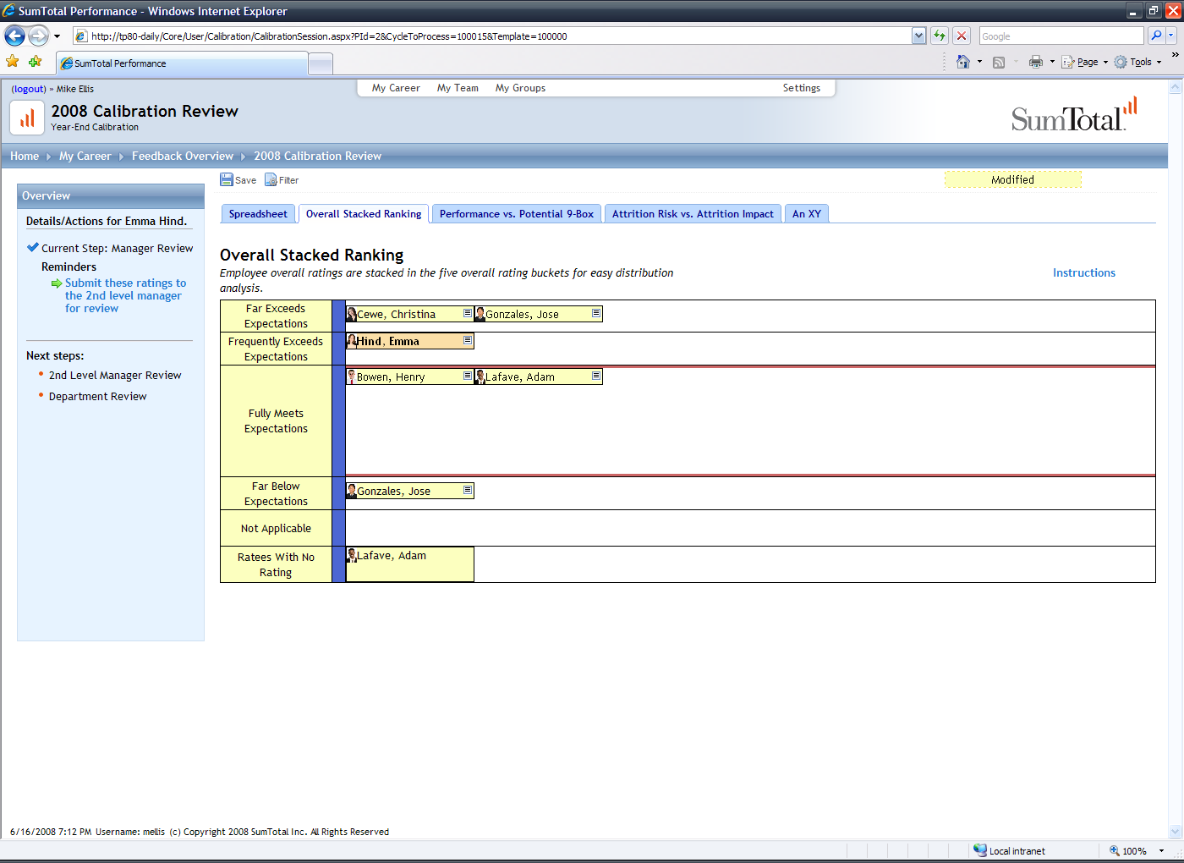This screenshot has height=863, width=1184.
Task: Click the Stop loading icon
Action: pos(962,36)
